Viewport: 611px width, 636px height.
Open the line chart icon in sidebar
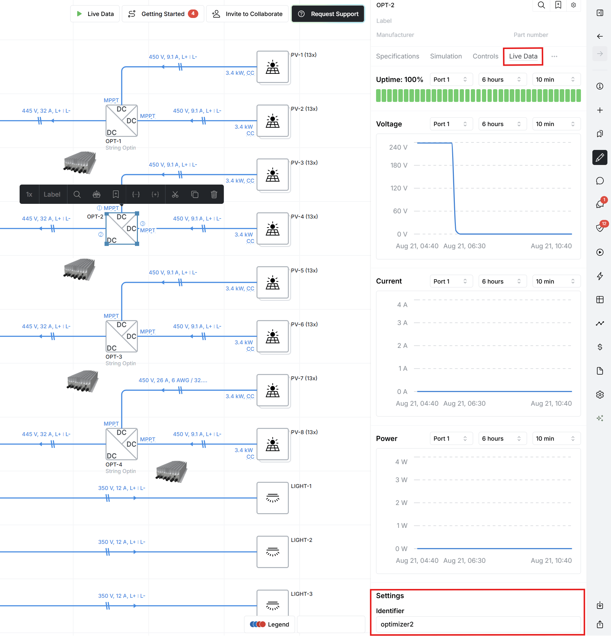coord(600,323)
